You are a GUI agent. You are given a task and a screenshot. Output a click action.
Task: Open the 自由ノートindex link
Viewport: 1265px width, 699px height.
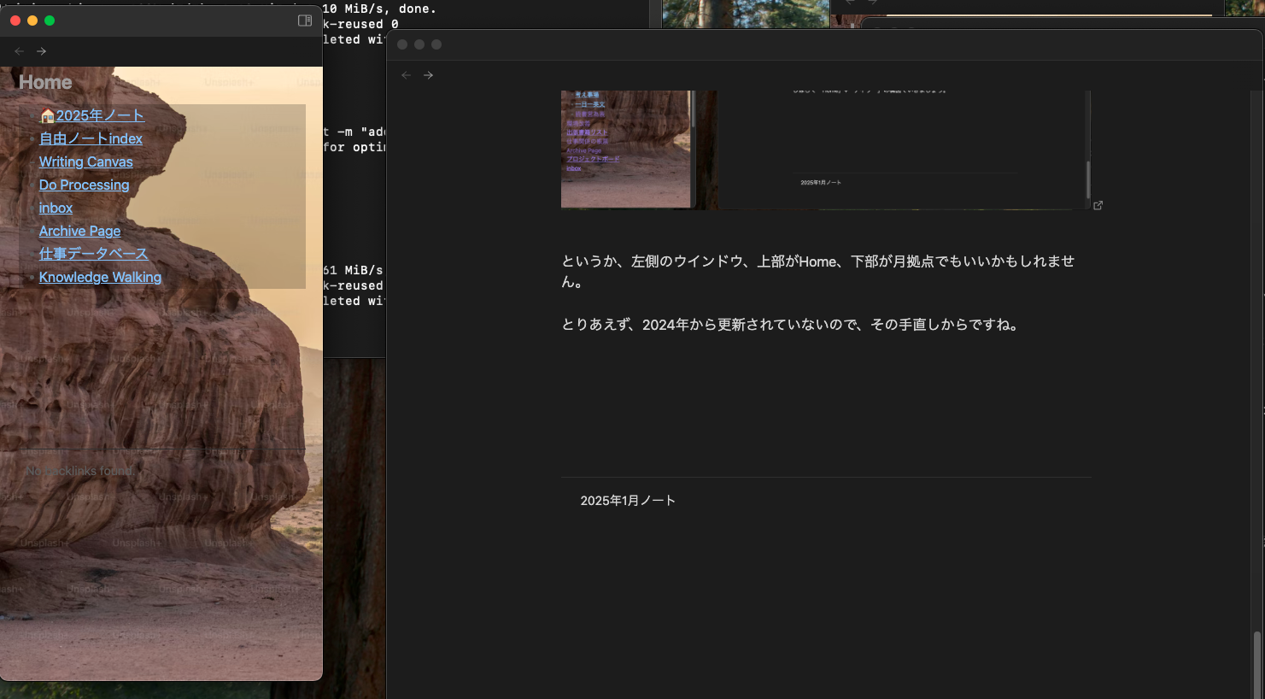tap(91, 138)
